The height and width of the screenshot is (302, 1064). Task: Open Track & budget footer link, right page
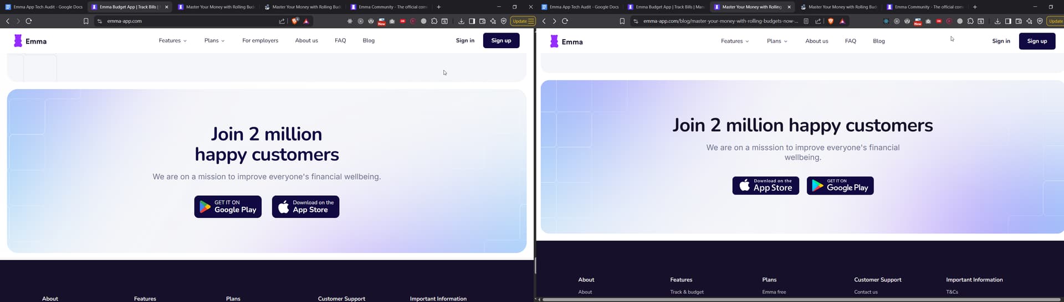pyautogui.click(x=687, y=292)
